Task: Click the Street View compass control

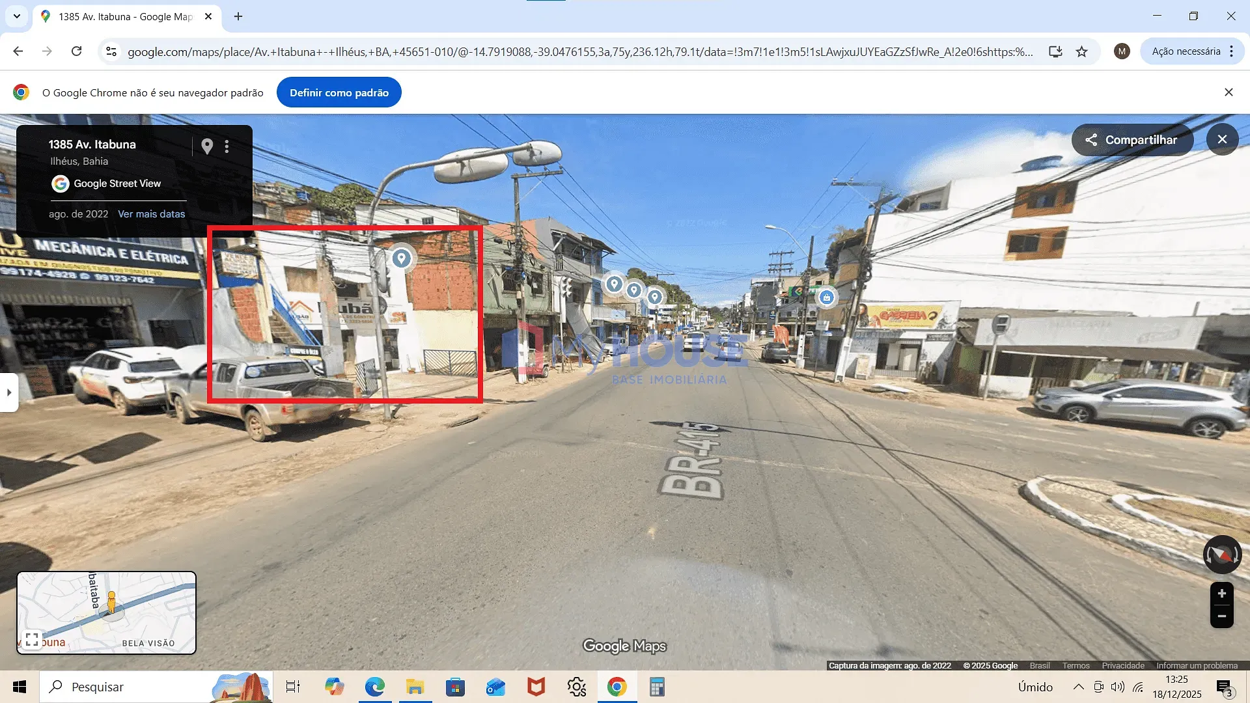Action: coord(1222,555)
